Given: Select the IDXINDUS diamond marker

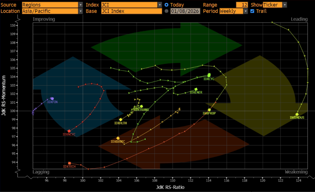Looking at the screenshot, I should click(297, 114).
